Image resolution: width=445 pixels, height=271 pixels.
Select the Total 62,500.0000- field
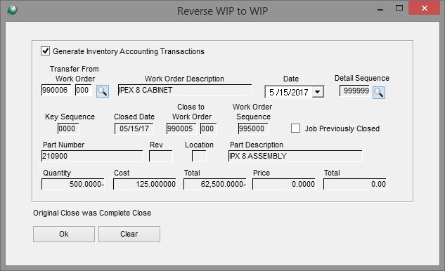pos(215,184)
